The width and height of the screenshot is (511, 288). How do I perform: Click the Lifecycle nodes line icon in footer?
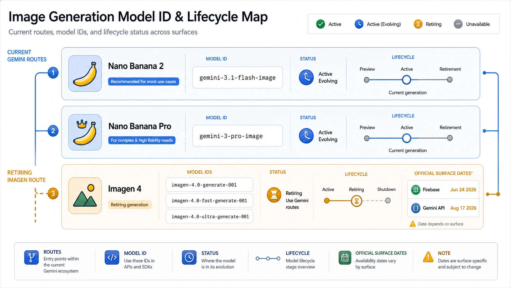pyautogui.click(x=268, y=259)
